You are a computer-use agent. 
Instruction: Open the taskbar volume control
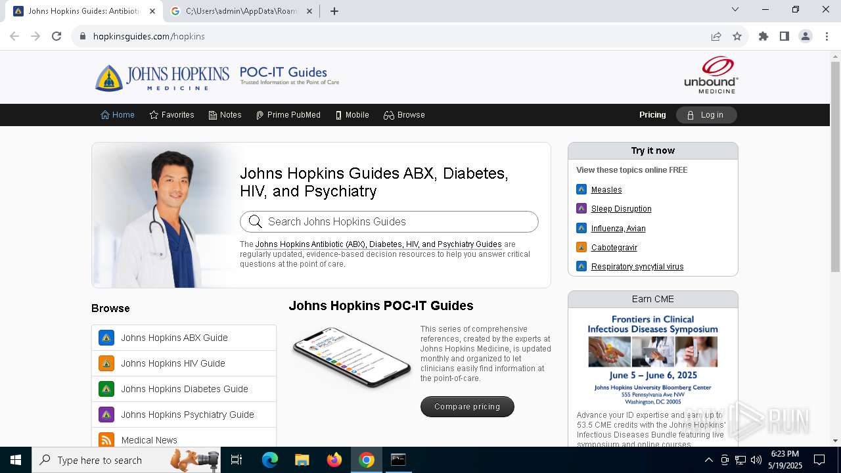tap(756, 460)
